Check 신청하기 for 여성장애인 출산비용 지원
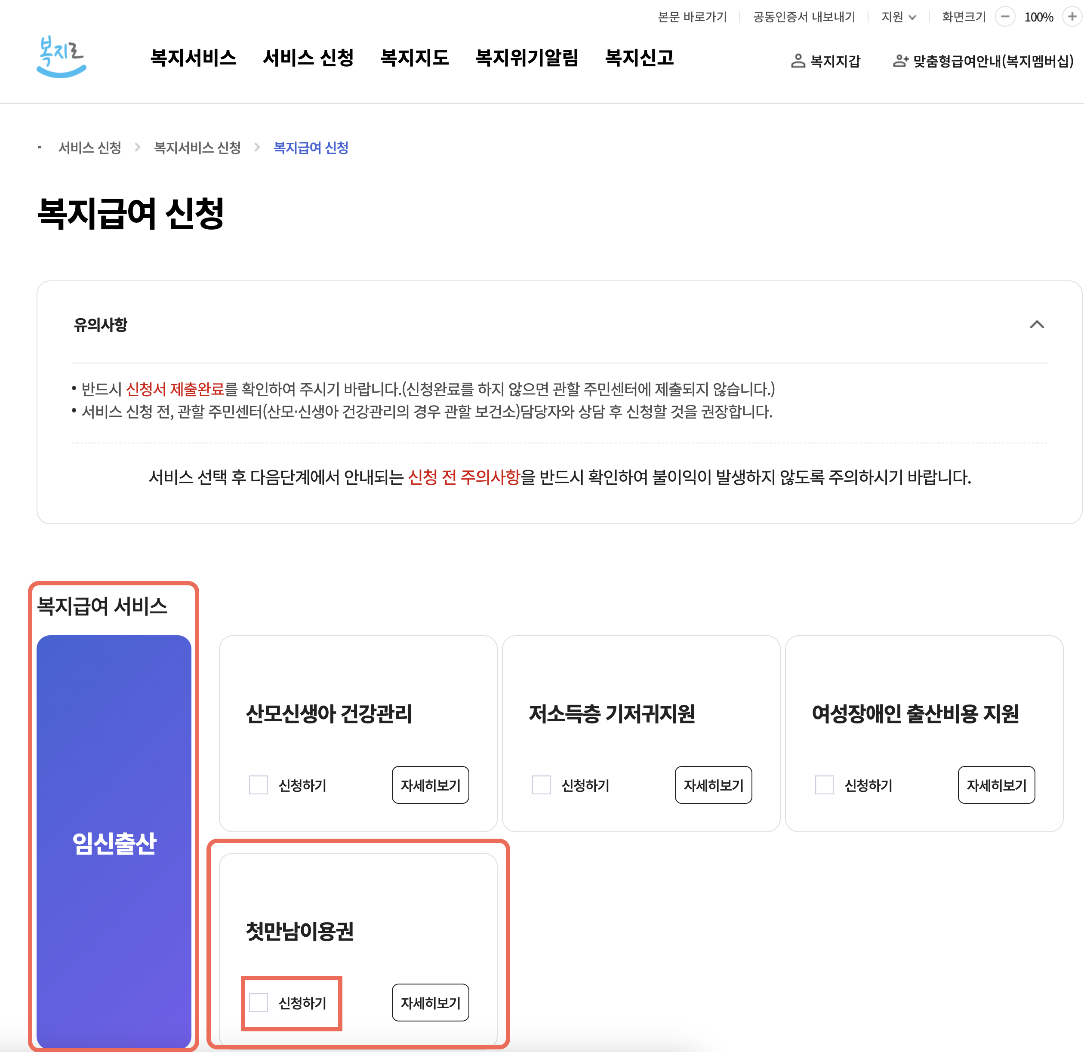 click(824, 785)
